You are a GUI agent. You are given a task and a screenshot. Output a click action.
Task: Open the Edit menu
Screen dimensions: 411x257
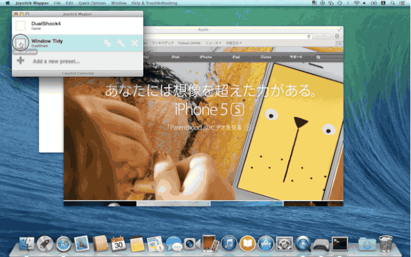[69, 3]
